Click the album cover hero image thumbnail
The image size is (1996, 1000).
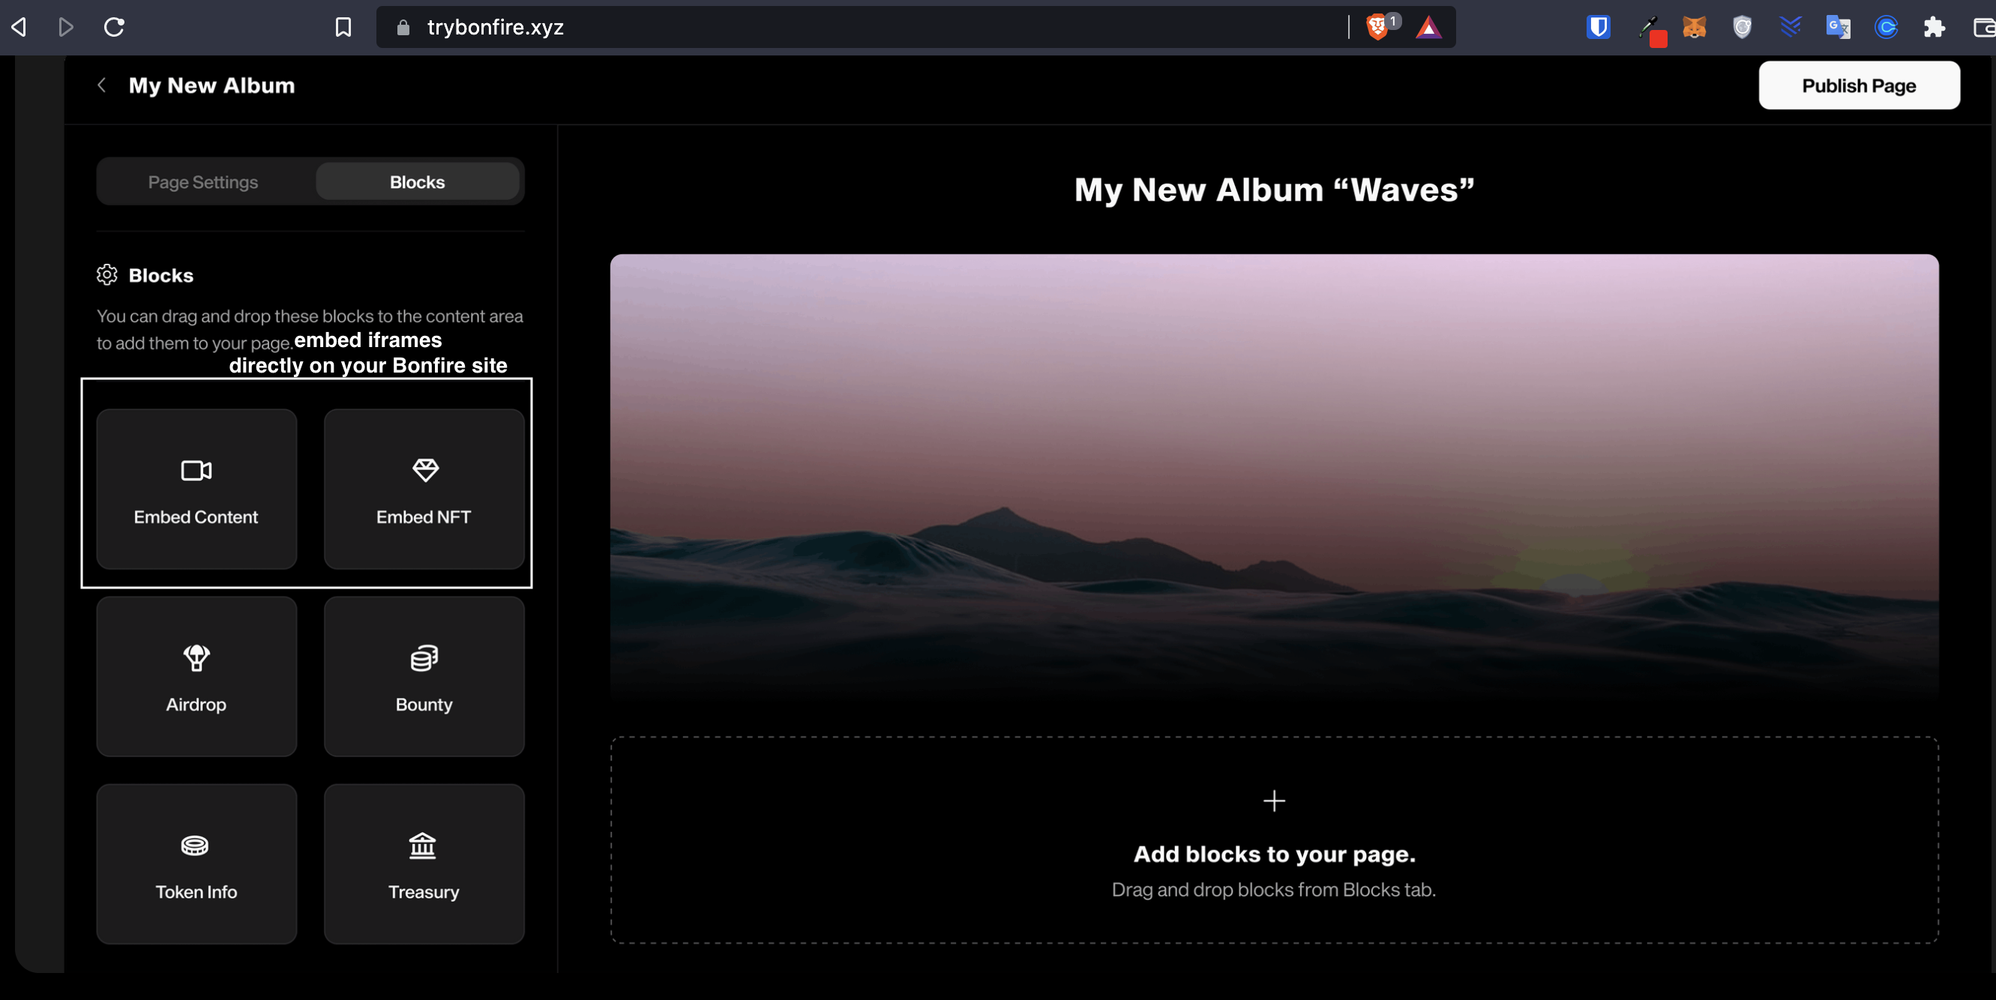pos(1272,472)
